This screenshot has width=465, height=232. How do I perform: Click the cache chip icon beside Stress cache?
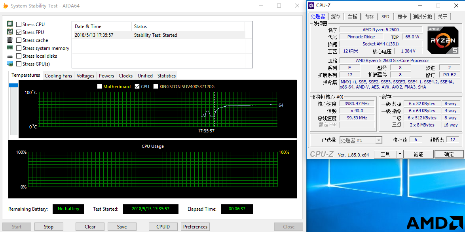[x=10, y=40]
